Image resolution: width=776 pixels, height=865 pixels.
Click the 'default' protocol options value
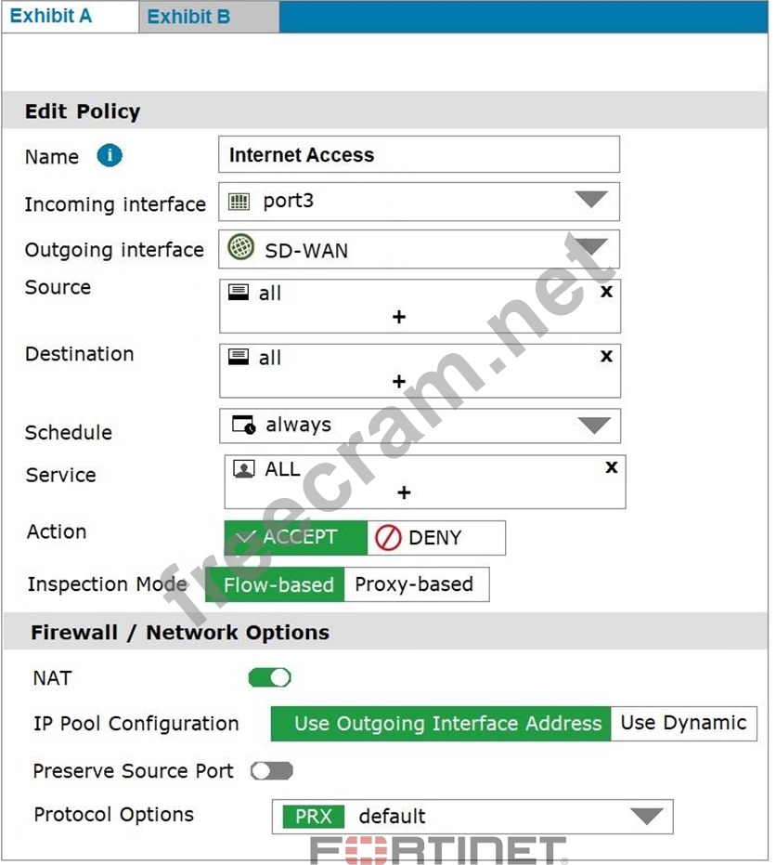click(392, 817)
